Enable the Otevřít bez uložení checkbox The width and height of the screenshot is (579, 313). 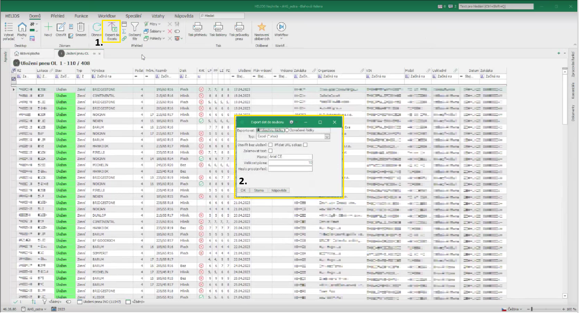[x=270, y=145]
